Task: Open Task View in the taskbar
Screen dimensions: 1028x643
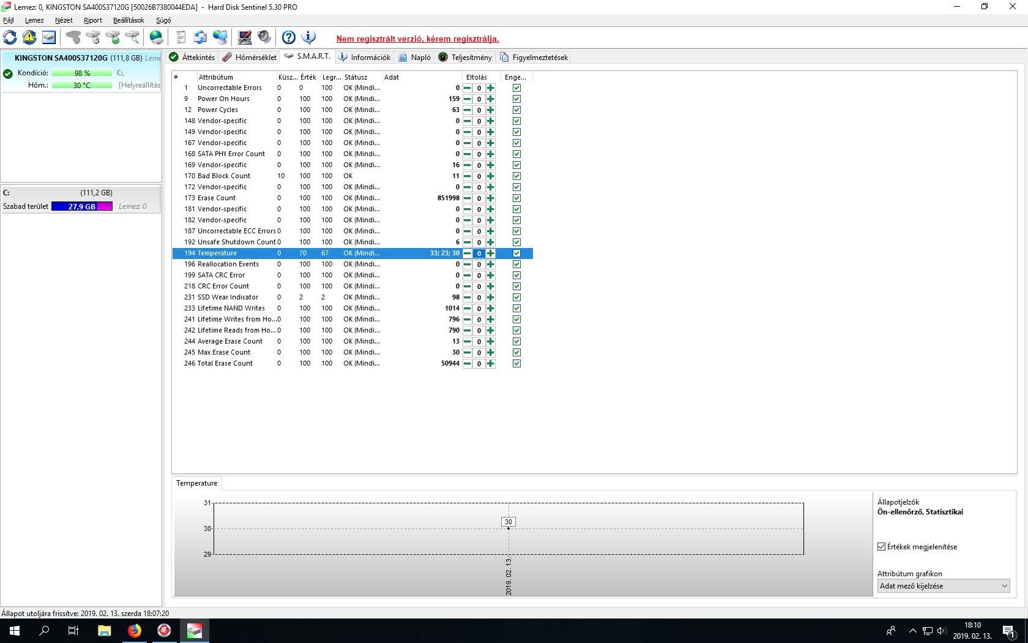Action: tap(73, 631)
